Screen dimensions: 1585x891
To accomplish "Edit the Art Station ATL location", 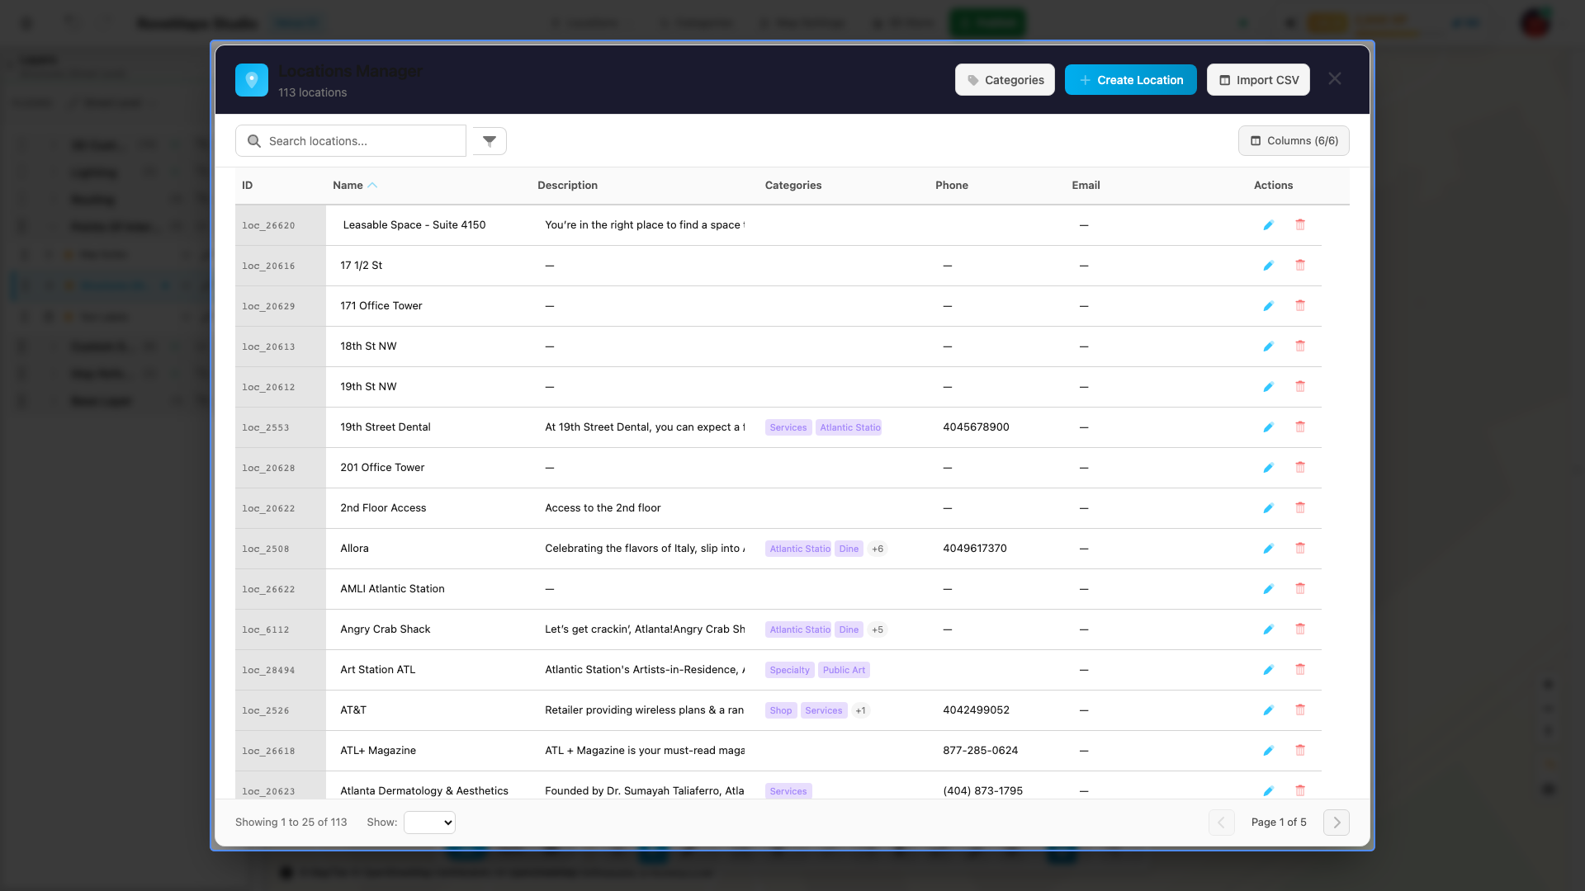I will (1268, 670).
